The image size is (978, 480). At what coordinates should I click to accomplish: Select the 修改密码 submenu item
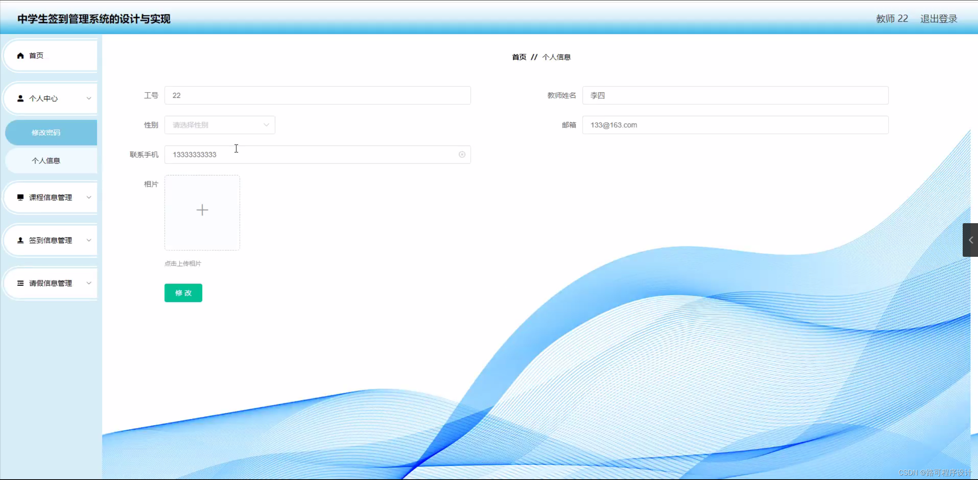click(x=46, y=133)
